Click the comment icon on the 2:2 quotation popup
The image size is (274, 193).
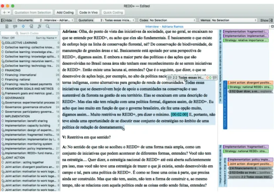pos(215,78)
